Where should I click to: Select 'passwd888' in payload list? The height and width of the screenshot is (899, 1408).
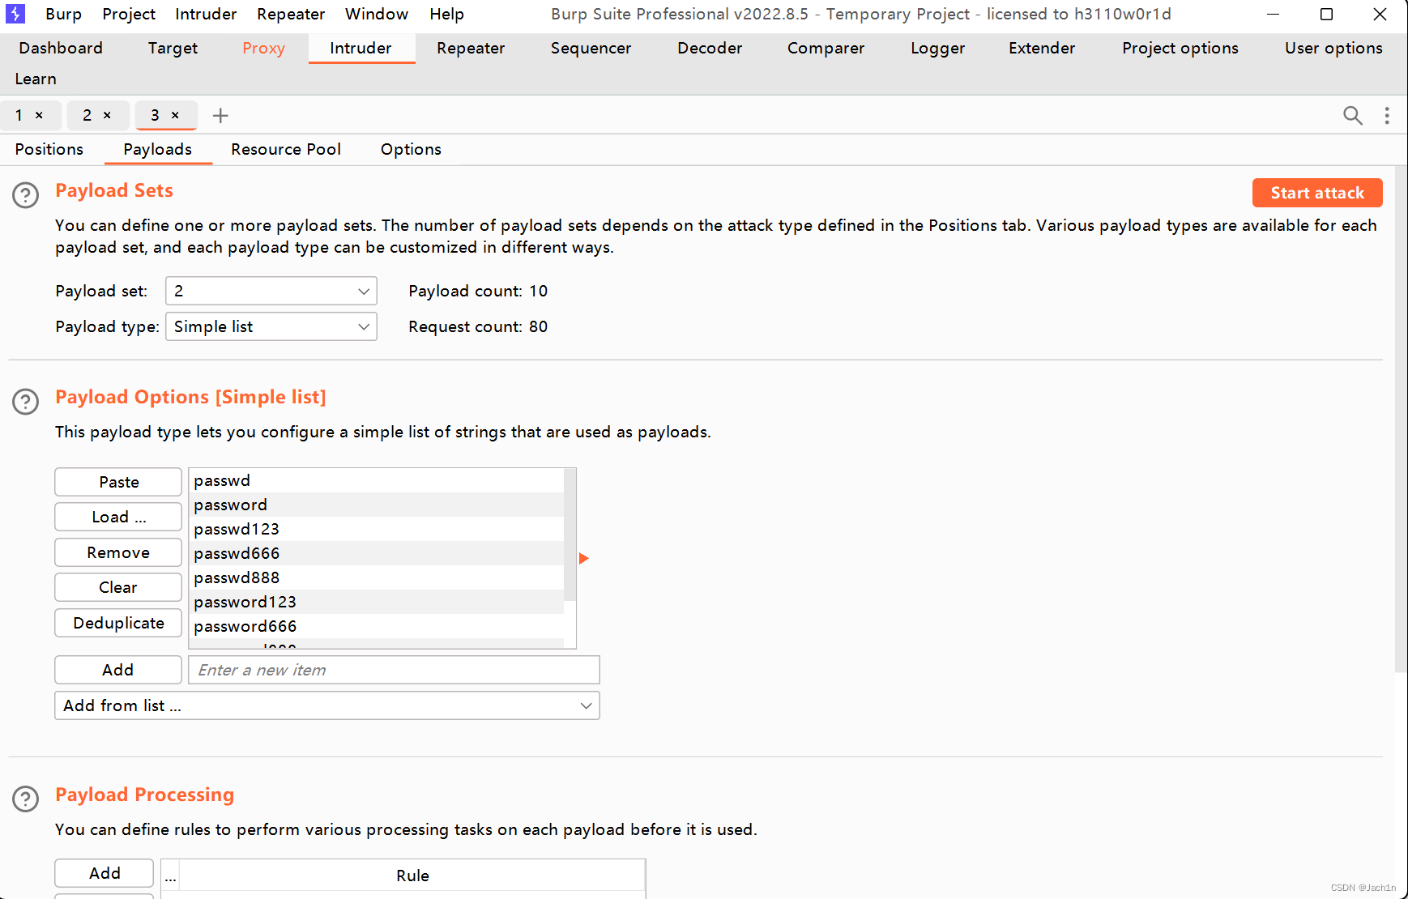(x=377, y=577)
